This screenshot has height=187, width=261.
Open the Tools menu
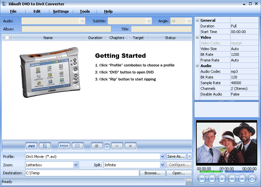[85, 11]
